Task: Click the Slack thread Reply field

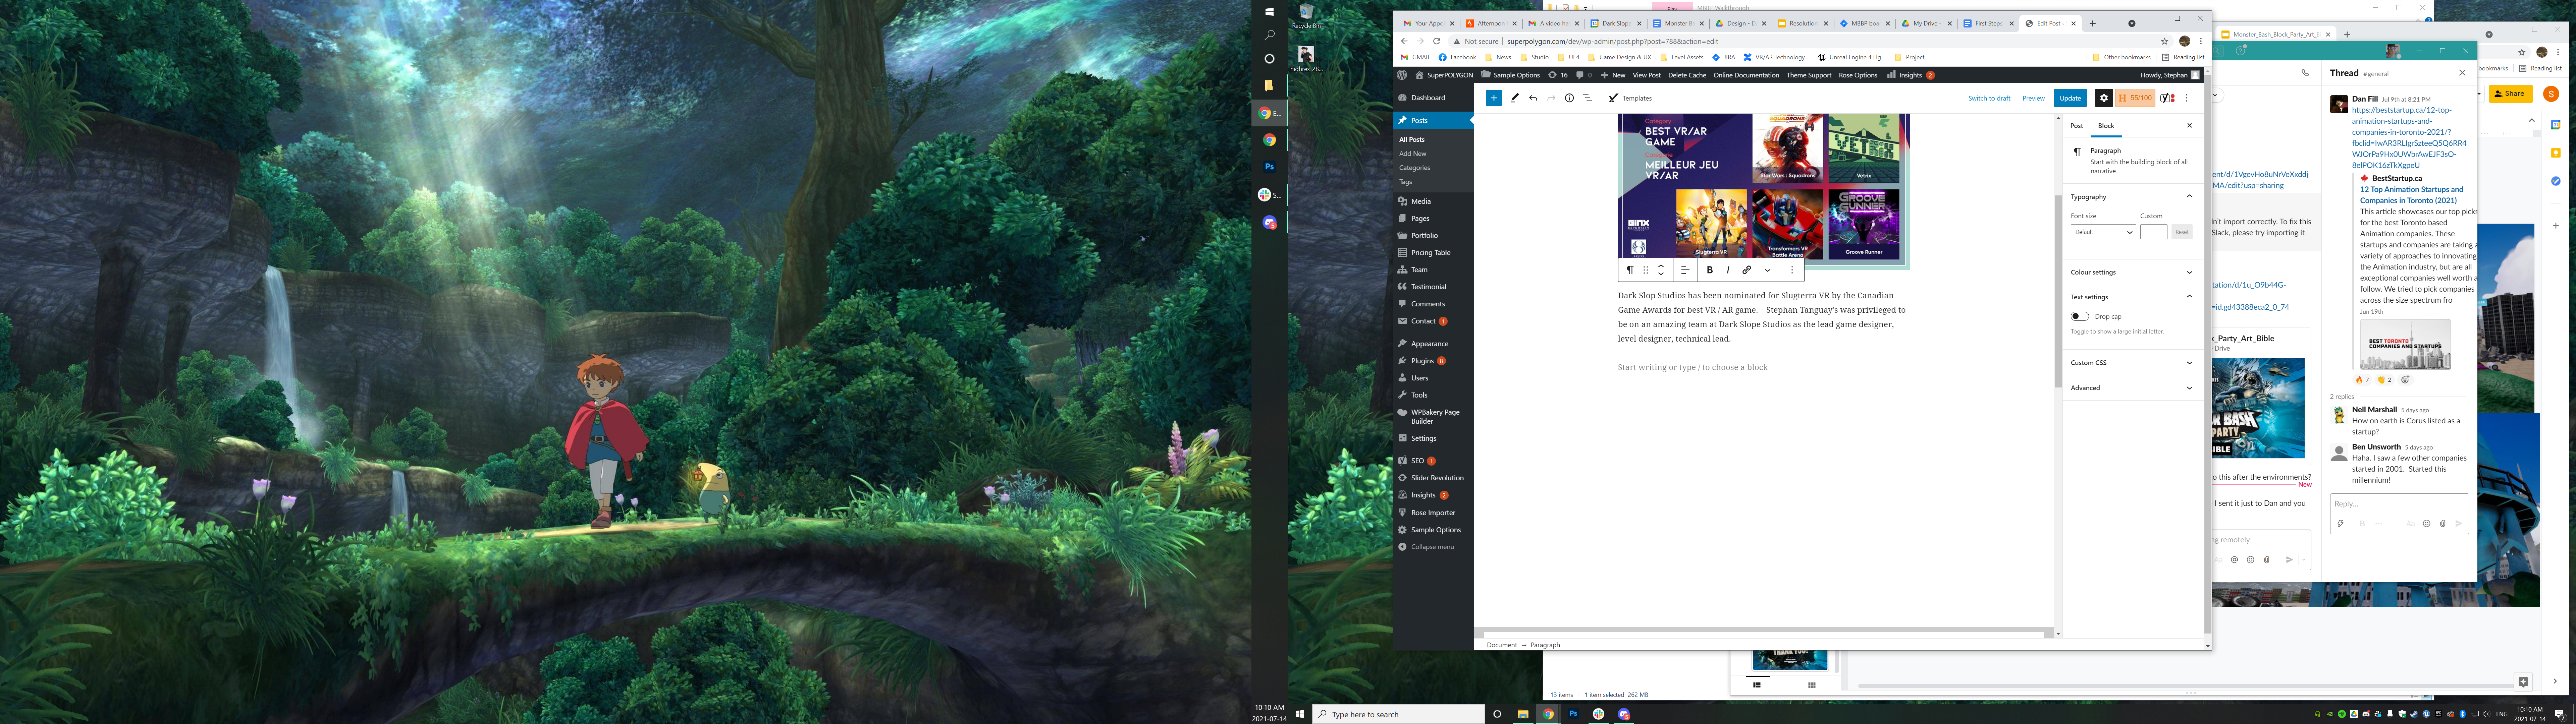Action: click(x=2399, y=504)
